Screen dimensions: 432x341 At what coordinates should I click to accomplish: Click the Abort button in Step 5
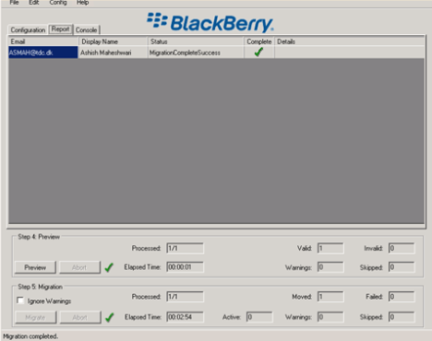(x=80, y=317)
